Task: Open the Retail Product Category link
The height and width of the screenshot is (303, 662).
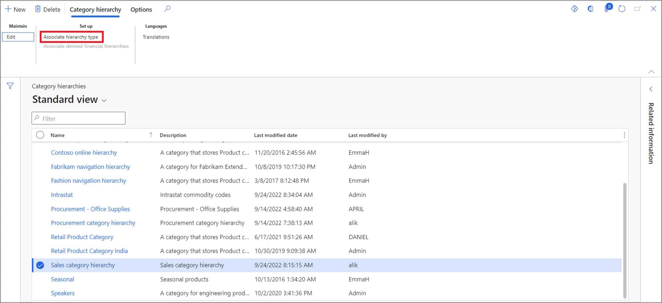Action: point(82,237)
